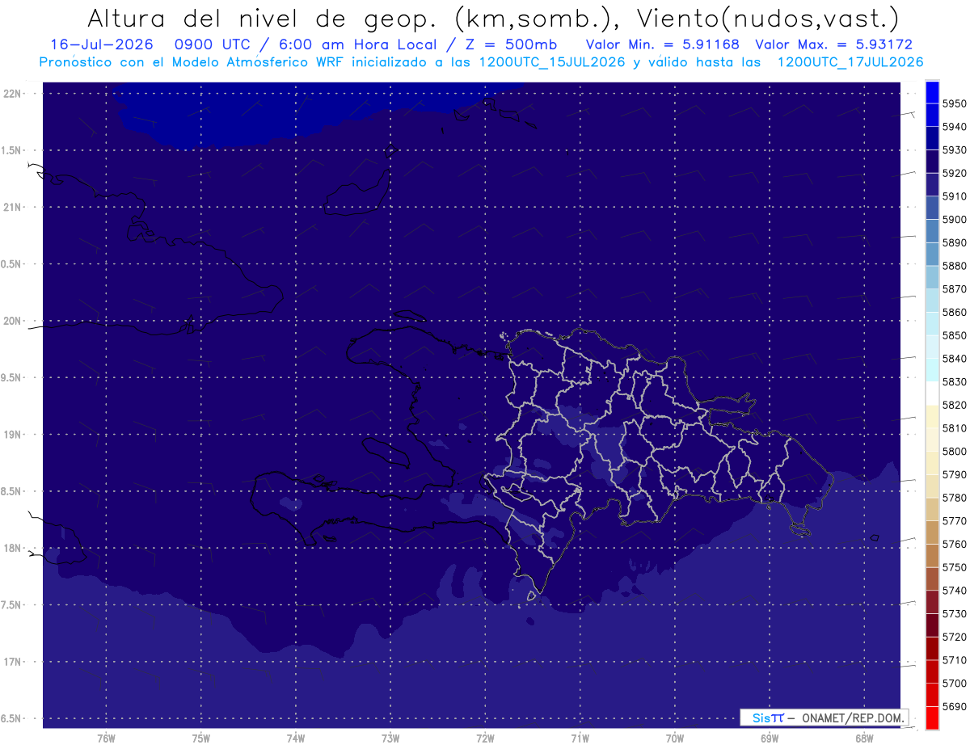Click the legend value '5920'

954,173
